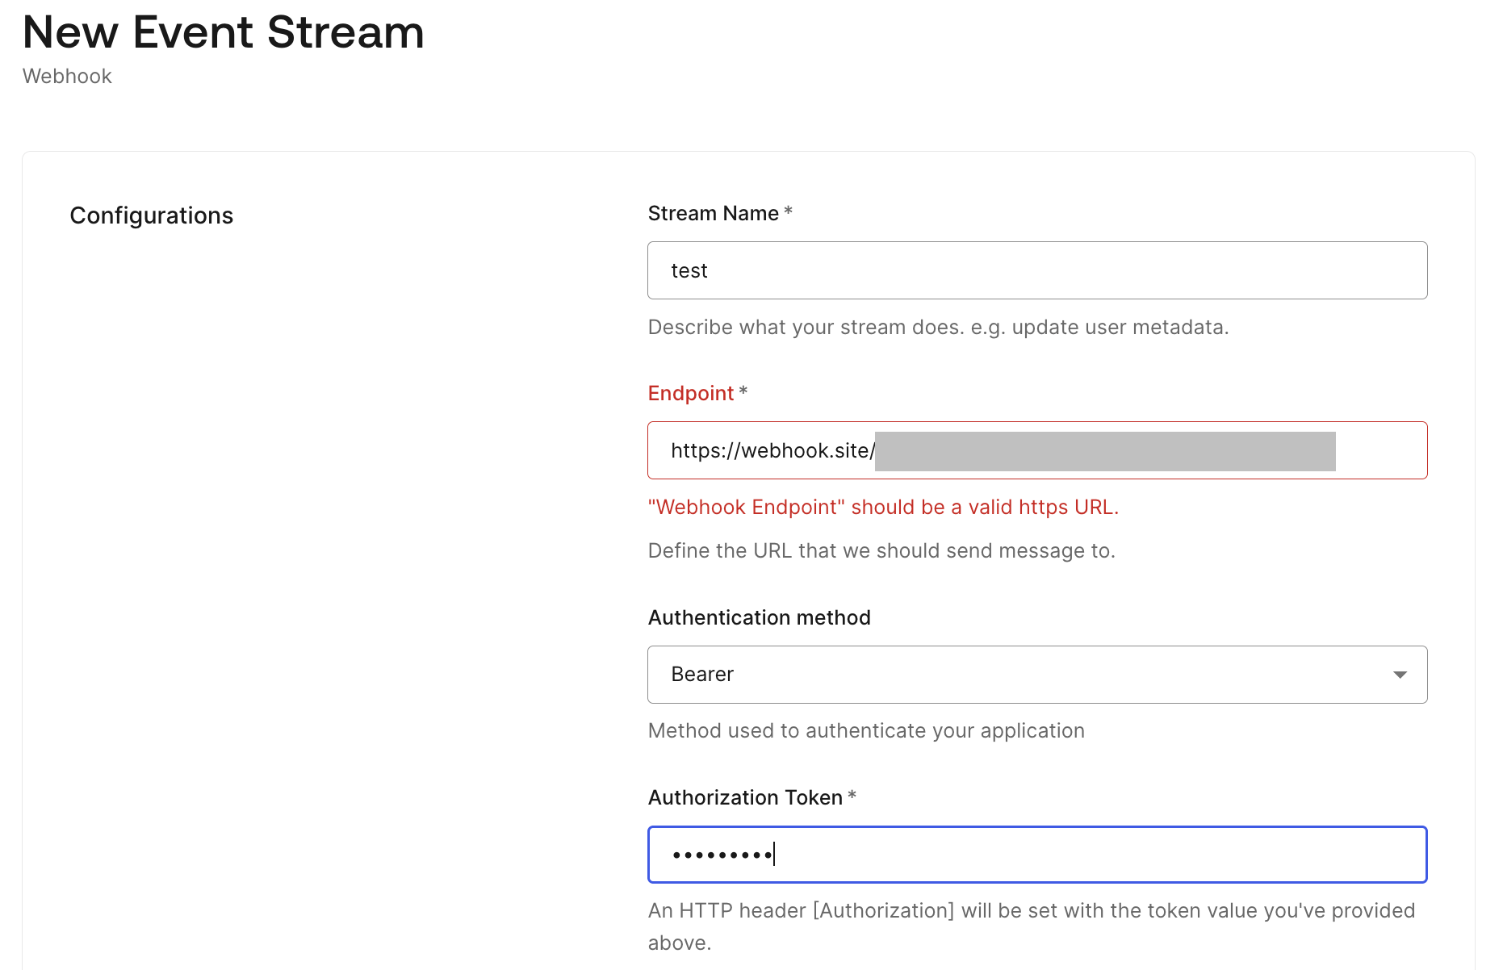The image size is (1503, 970).
Task: Click the required asterisk beside Stream Name
Action: [789, 211]
